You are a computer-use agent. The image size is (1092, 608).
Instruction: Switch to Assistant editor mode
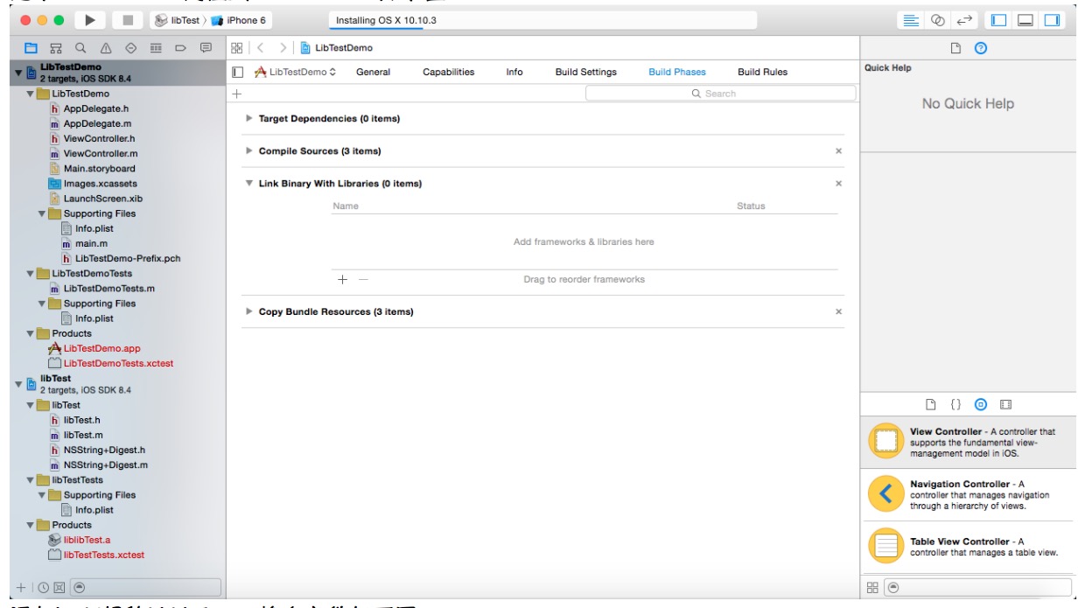(x=938, y=20)
